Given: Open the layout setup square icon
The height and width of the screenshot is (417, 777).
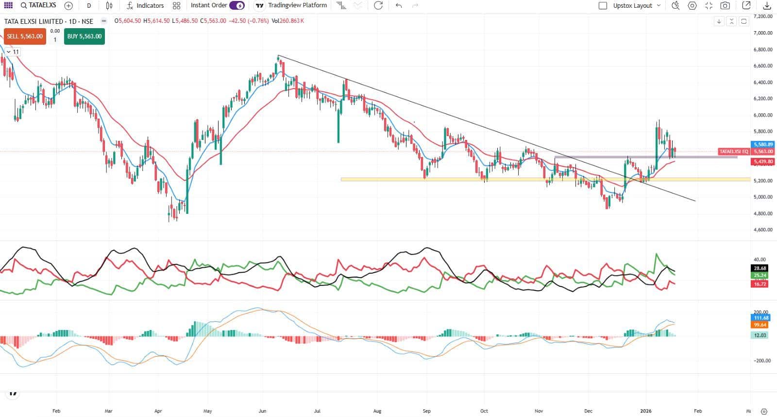Looking at the screenshot, I should pyautogui.click(x=603, y=6).
